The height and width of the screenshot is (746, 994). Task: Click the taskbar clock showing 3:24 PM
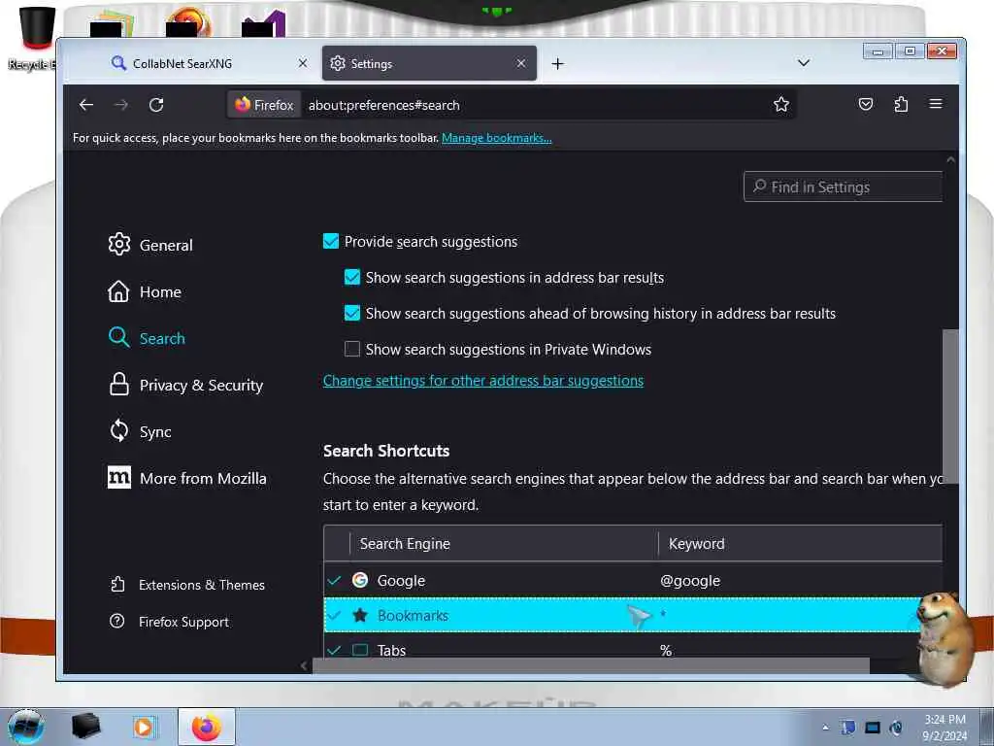click(944, 728)
